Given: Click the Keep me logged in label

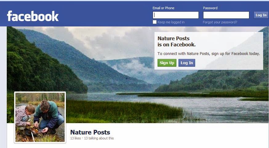Looking at the screenshot, I should 171,22.
